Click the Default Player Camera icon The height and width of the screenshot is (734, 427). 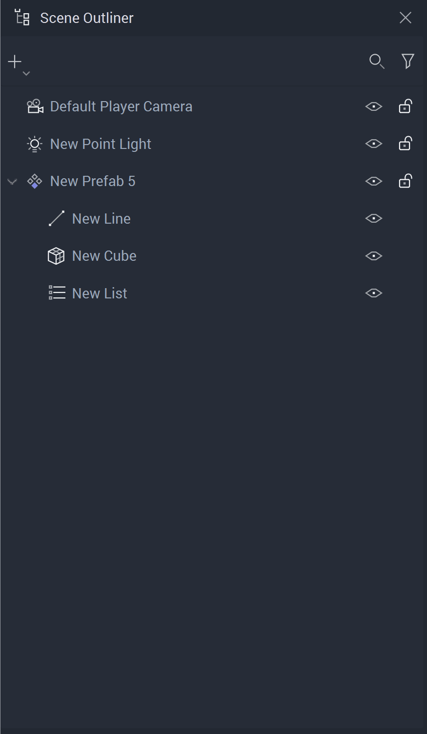click(35, 106)
